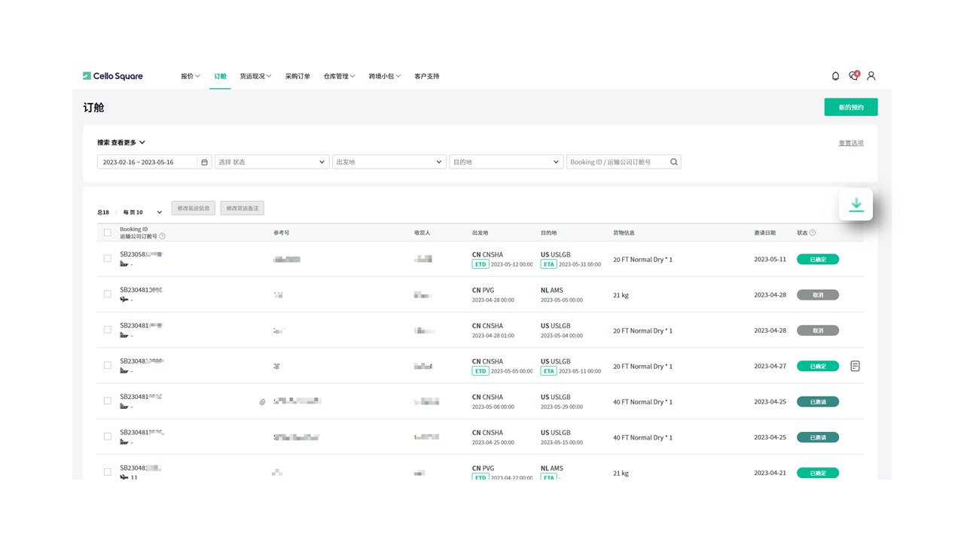This screenshot has height=542, width=964.
Task: Toggle the select-all header checkbox
Action: (x=107, y=233)
